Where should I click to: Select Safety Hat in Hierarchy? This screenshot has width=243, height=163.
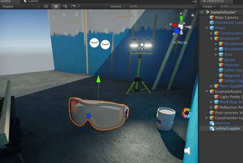click(x=233, y=70)
